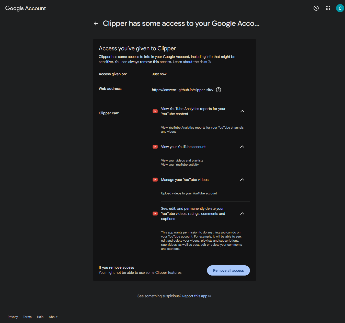Open Learn about the risks link
345x323 pixels.
[192, 62]
